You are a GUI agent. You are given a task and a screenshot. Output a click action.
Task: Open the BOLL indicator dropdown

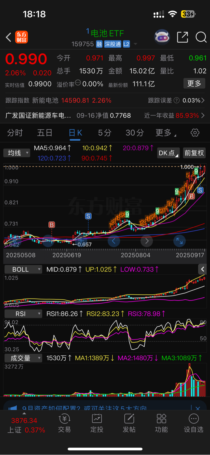[x=23, y=269]
